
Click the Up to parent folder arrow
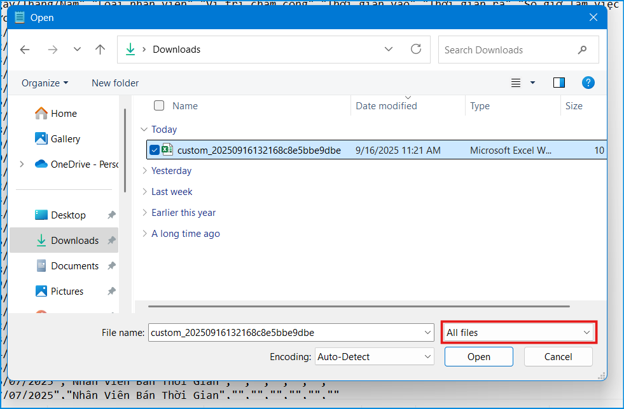pyautogui.click(x=100, y=50)
